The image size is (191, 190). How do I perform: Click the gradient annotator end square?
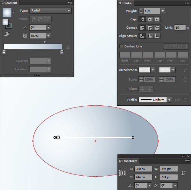[x=133, y=137]
